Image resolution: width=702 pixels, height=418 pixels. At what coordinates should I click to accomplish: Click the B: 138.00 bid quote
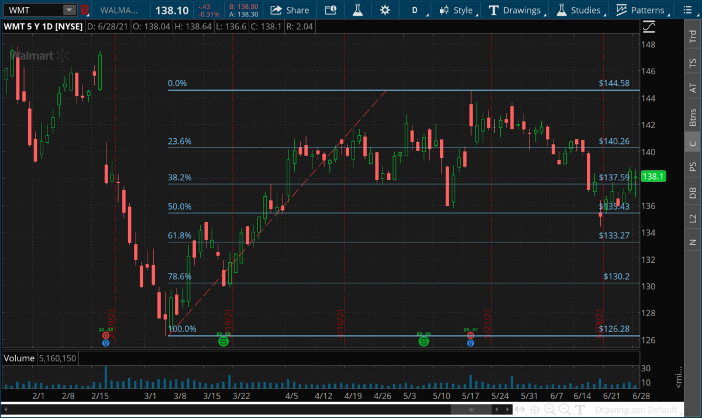[244, 6]
